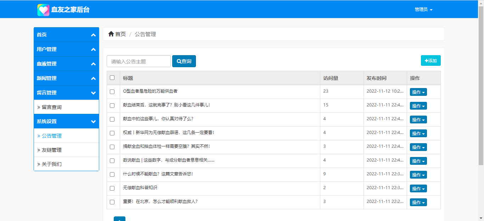Check the row 献血结束后，这就完事了
484x221 pixels.
click(x=112, y=105)
